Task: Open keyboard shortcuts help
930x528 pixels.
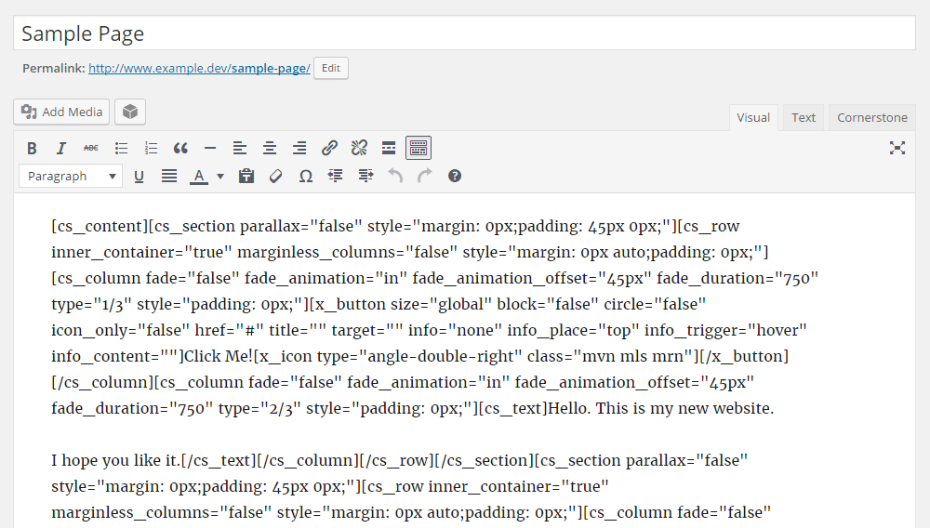Action: 455,176
